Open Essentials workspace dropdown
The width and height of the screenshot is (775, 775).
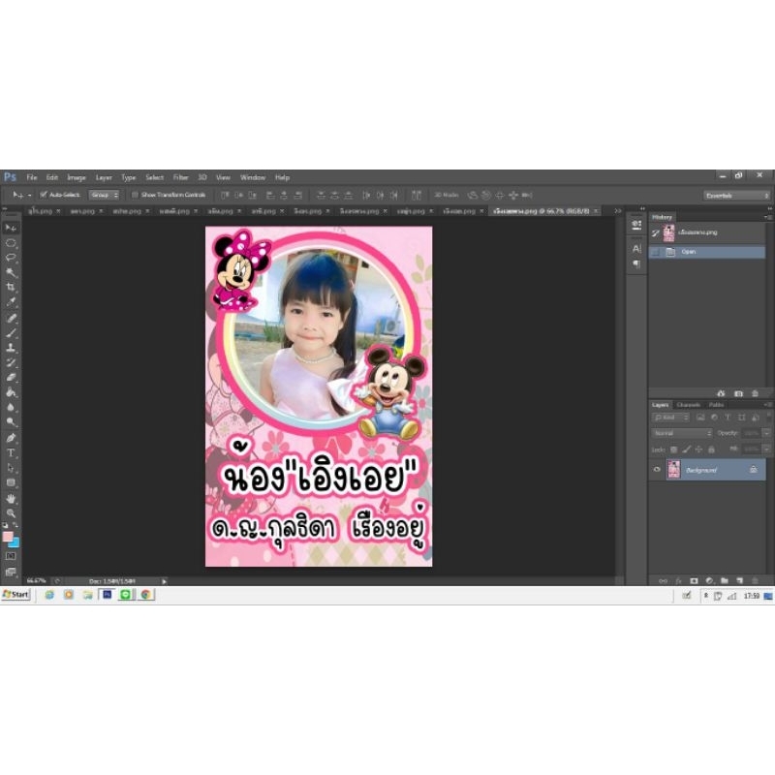pos(736,196)
